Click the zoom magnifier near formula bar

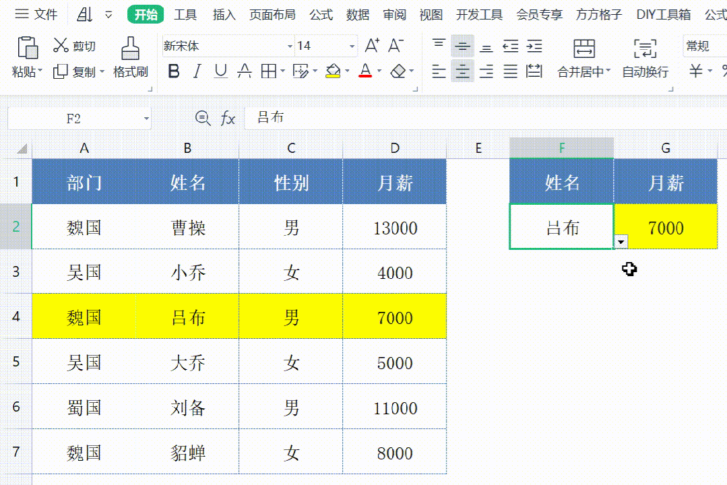coord(203,119)
